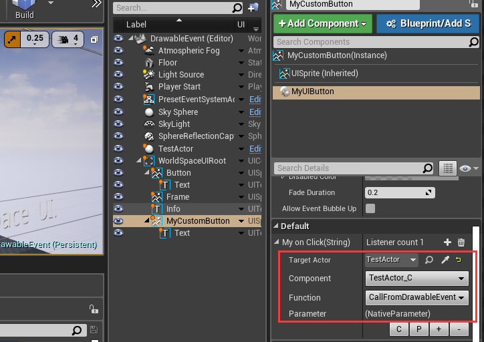
Task: Click the C button
Action: point(399,329)
